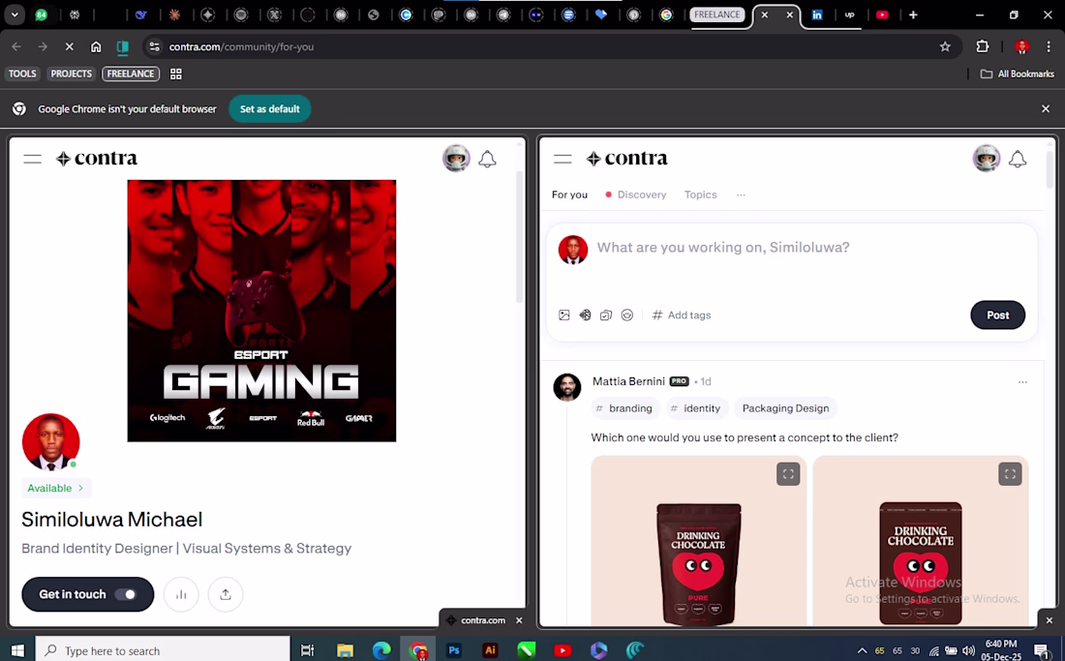Click the scrollbar in the profile pane
The height and width of the screenshot is (661, 1065).
click(520, 237)
